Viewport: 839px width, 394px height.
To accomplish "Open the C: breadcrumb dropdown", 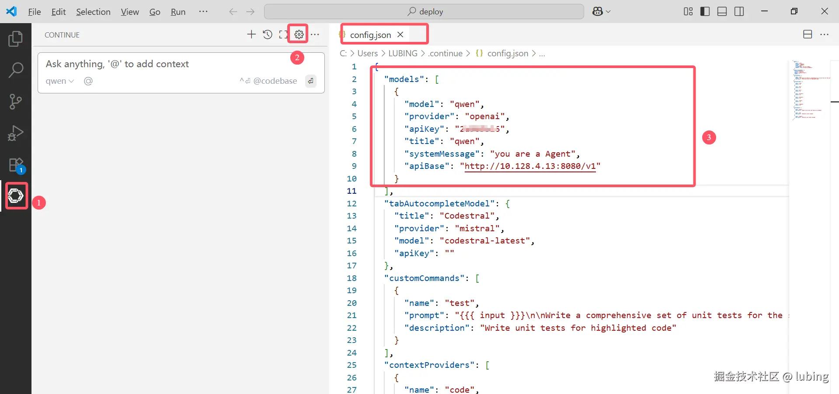I will coord(343,54).
